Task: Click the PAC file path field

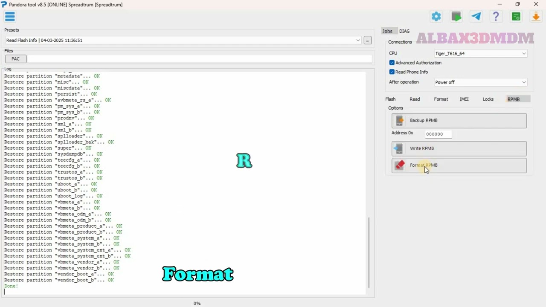Action: click(x=200, y=59)
